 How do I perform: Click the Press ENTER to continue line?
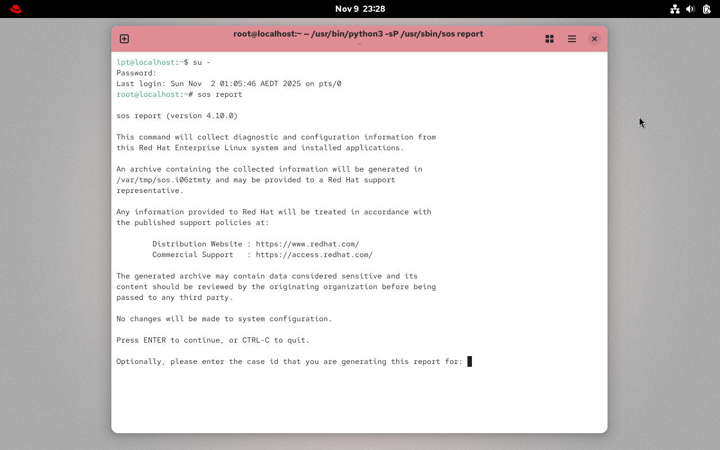(x=212, y=340)
